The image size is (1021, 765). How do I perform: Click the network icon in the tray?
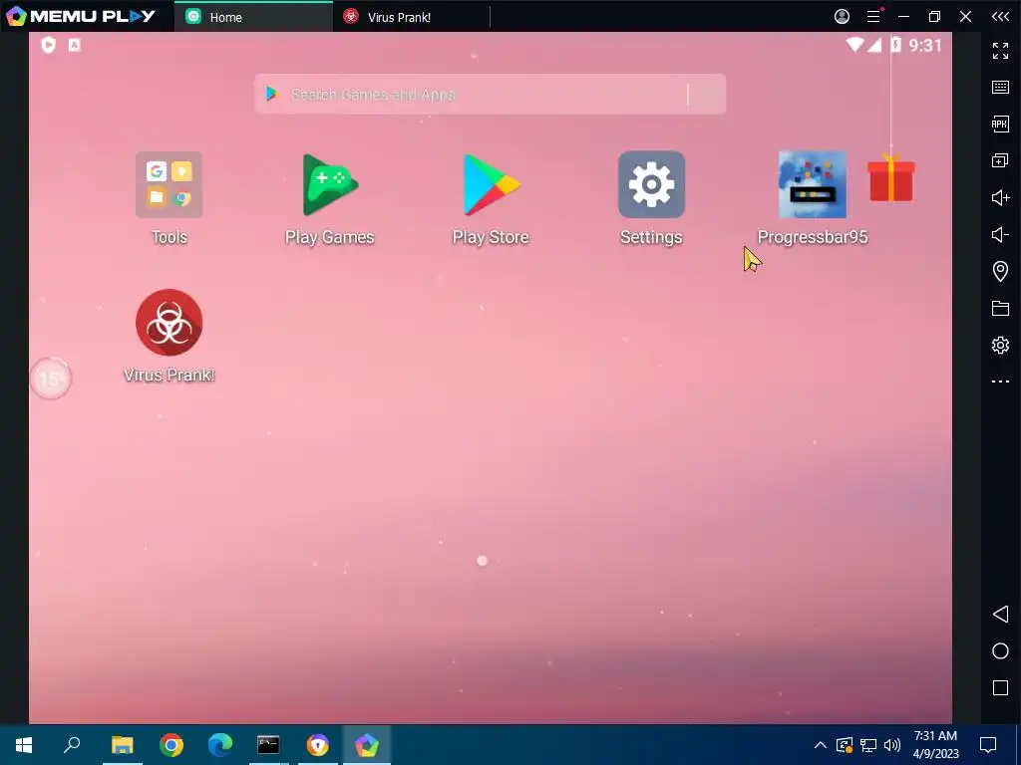pyautogui.click(x=868, y=745)
